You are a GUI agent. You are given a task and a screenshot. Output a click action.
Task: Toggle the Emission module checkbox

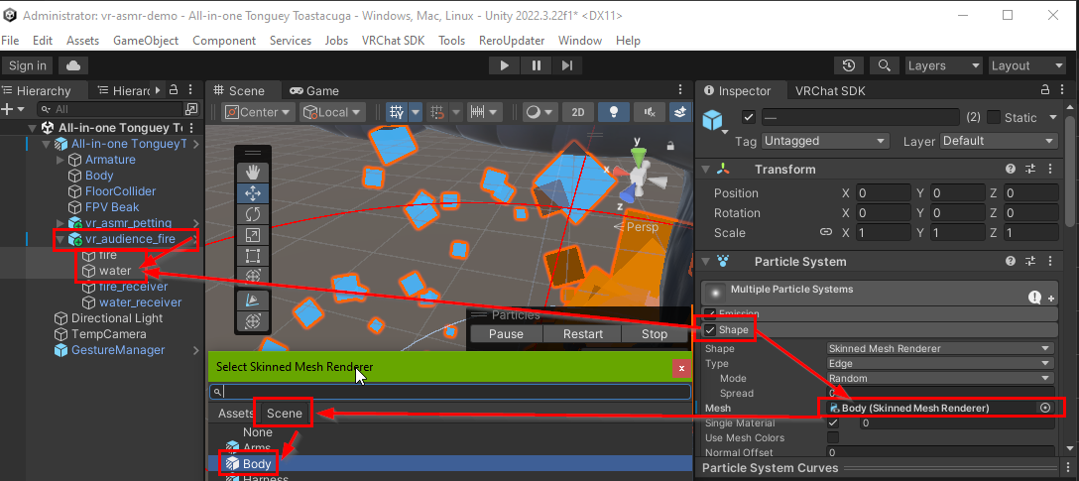pyautogui.click(x=710, y=313)
